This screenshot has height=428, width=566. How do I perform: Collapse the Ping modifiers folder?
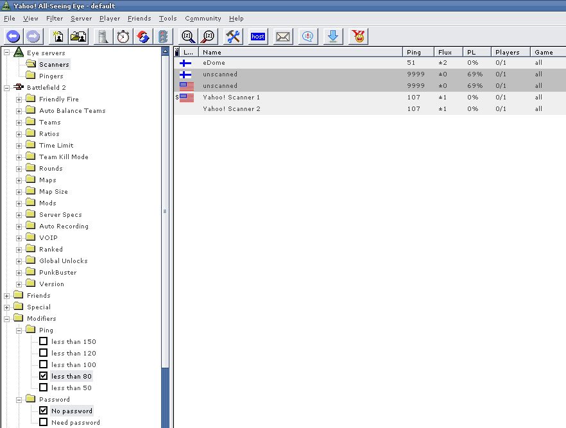[19, 330]
